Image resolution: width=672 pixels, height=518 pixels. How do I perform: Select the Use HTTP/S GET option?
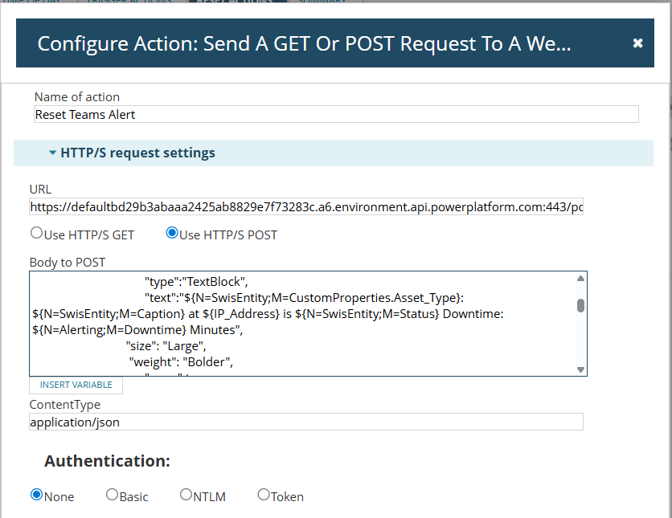[36, 234]
